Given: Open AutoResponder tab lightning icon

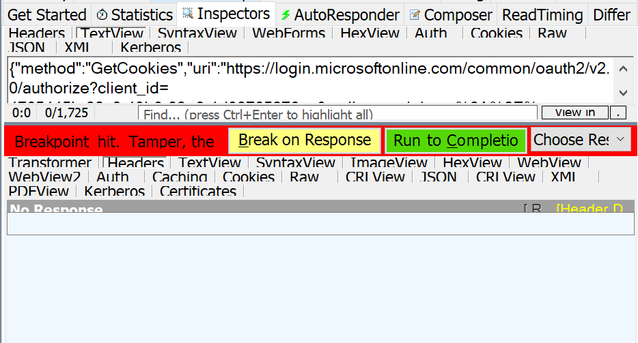Looking at the screenshot, I should 286,16.
